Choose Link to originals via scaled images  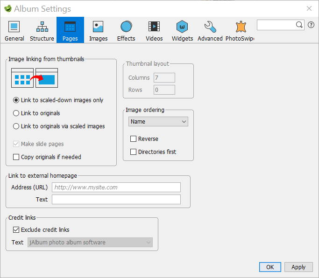point(16,126)
